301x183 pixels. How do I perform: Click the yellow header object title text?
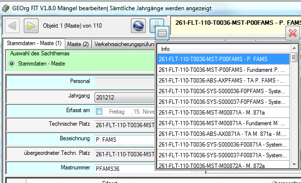click(238, 23)
